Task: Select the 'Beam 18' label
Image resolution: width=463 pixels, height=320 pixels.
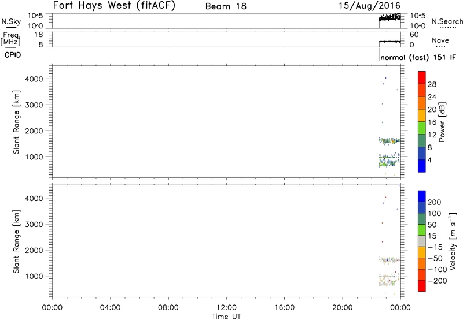Action: click(226, 6)
